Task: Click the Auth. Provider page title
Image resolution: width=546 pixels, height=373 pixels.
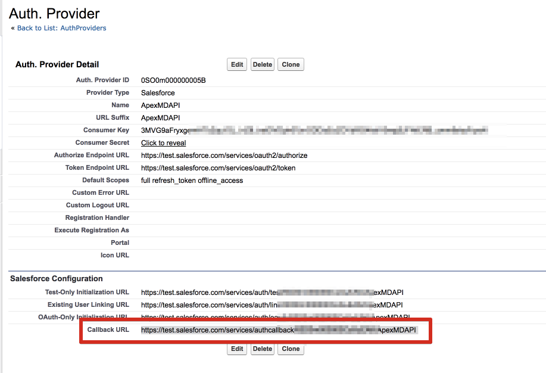Action: (54, 14)
